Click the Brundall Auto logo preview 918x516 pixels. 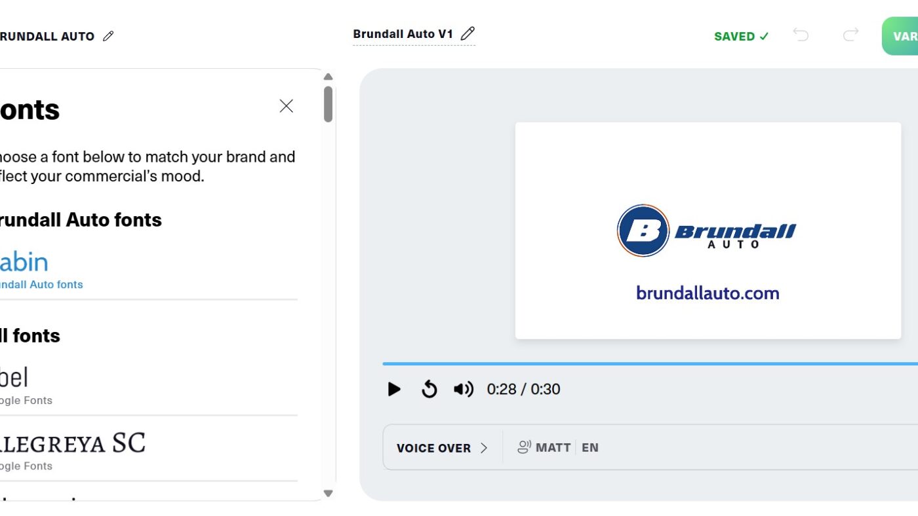(x=707, y=230)
